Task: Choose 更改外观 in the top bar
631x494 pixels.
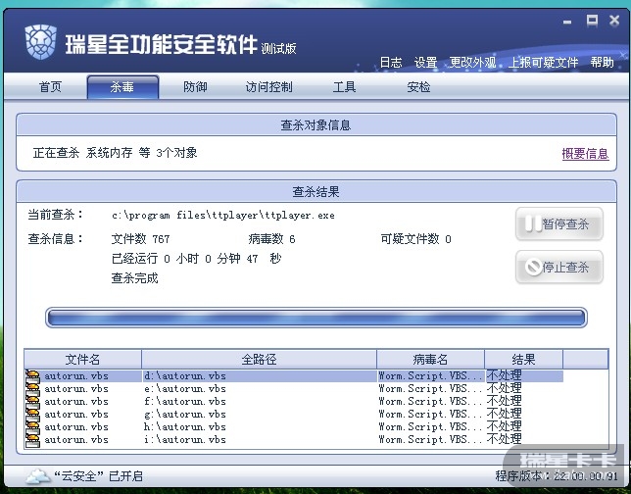Action: click(472, 63)
